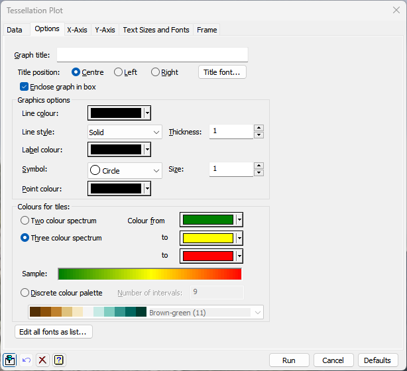
Task: Click the Run button
Action: [289, 360]
